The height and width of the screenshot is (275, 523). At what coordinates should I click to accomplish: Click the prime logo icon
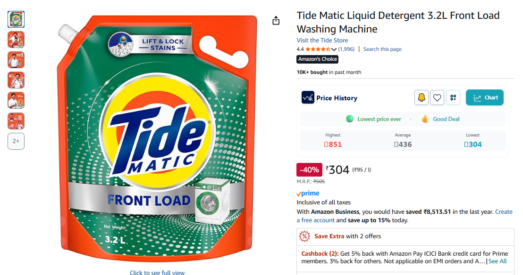pyautogui.click(x=308, y=194)
